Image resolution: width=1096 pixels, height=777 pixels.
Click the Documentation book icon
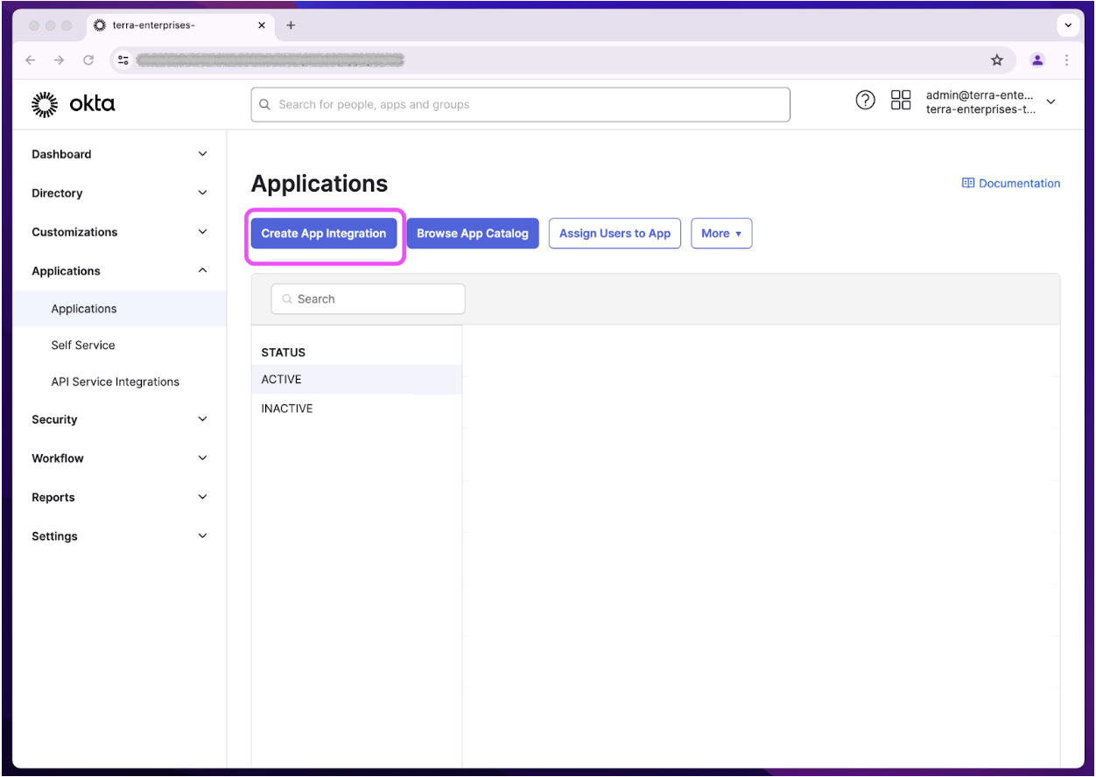(968, 184)
